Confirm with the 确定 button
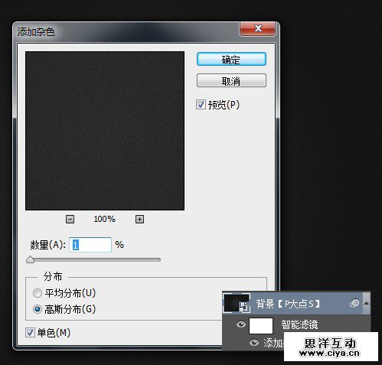The width and height of the screenshot is (382, 365). coord(231,59)
